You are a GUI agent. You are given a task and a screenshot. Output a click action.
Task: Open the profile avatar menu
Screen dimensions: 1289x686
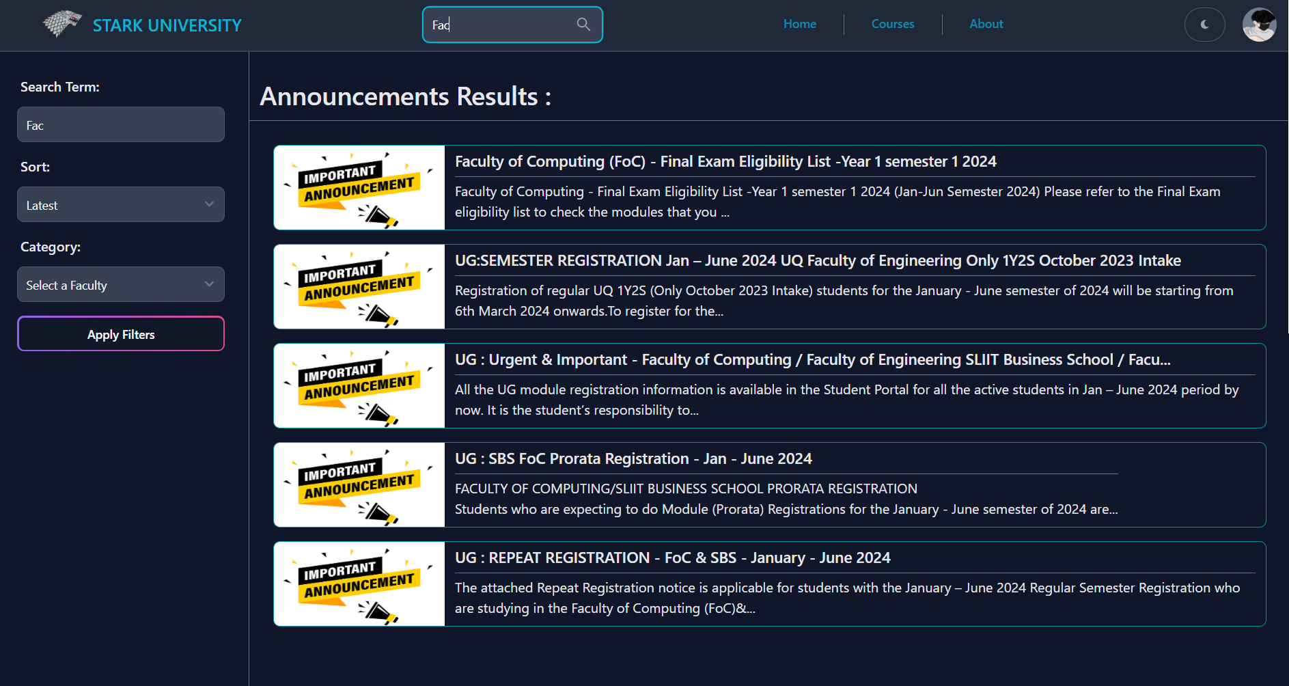[1260, 25]
